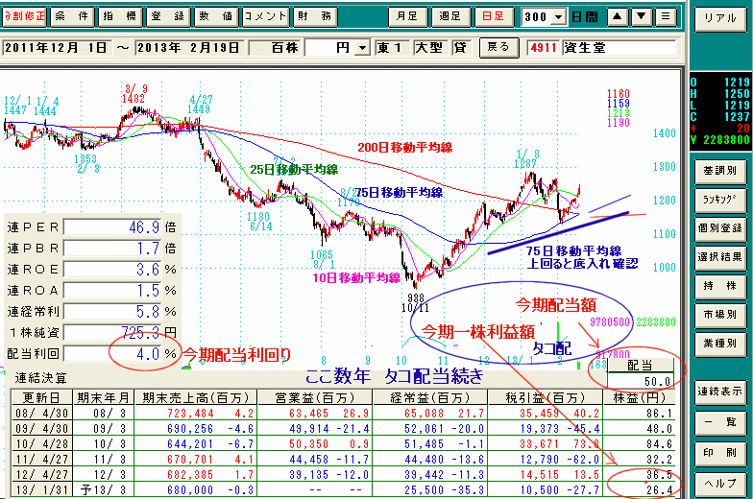Click the closing price 1237 in quote panel
The height and width of the screenshot is (499, 753).
coord(737,117)
